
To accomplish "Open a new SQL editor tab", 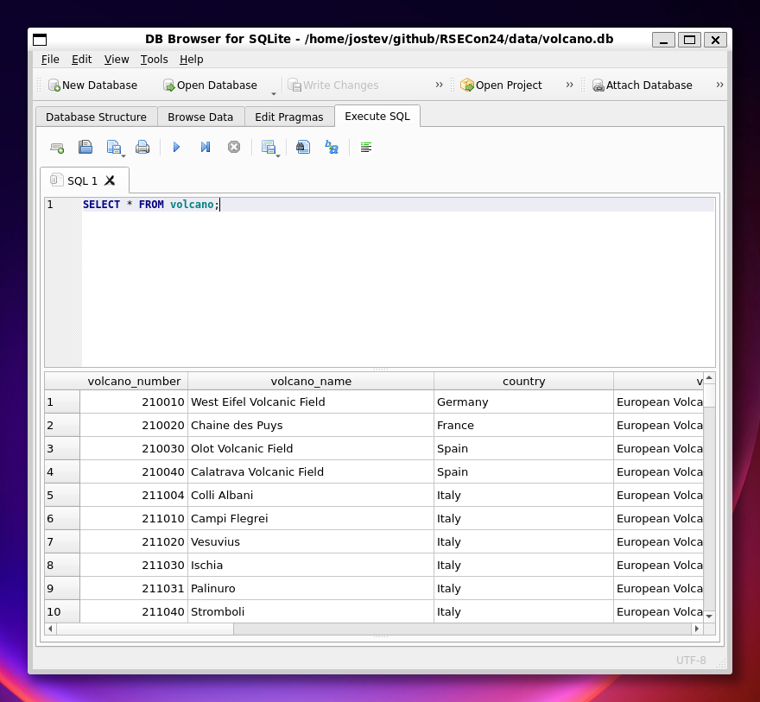I will click(x=57, y=148).
